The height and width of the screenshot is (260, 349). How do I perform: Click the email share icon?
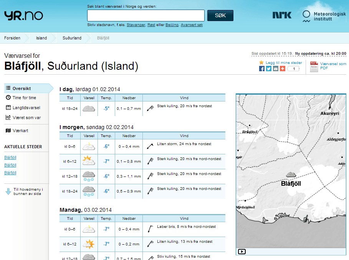(x=276, y=69)
